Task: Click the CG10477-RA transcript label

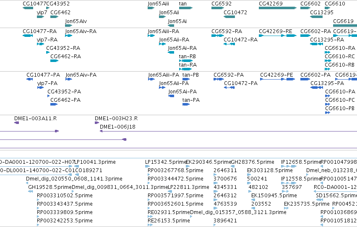Action: point(40,31)
